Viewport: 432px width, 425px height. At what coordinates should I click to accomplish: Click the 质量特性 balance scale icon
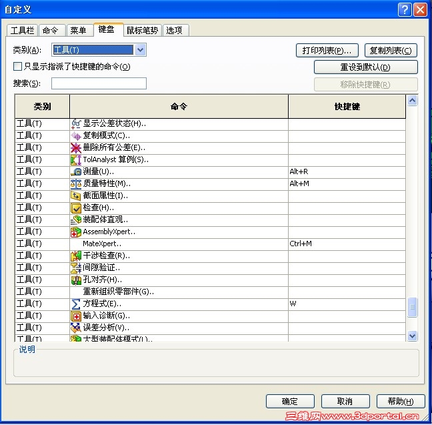(x=76, y=184)
